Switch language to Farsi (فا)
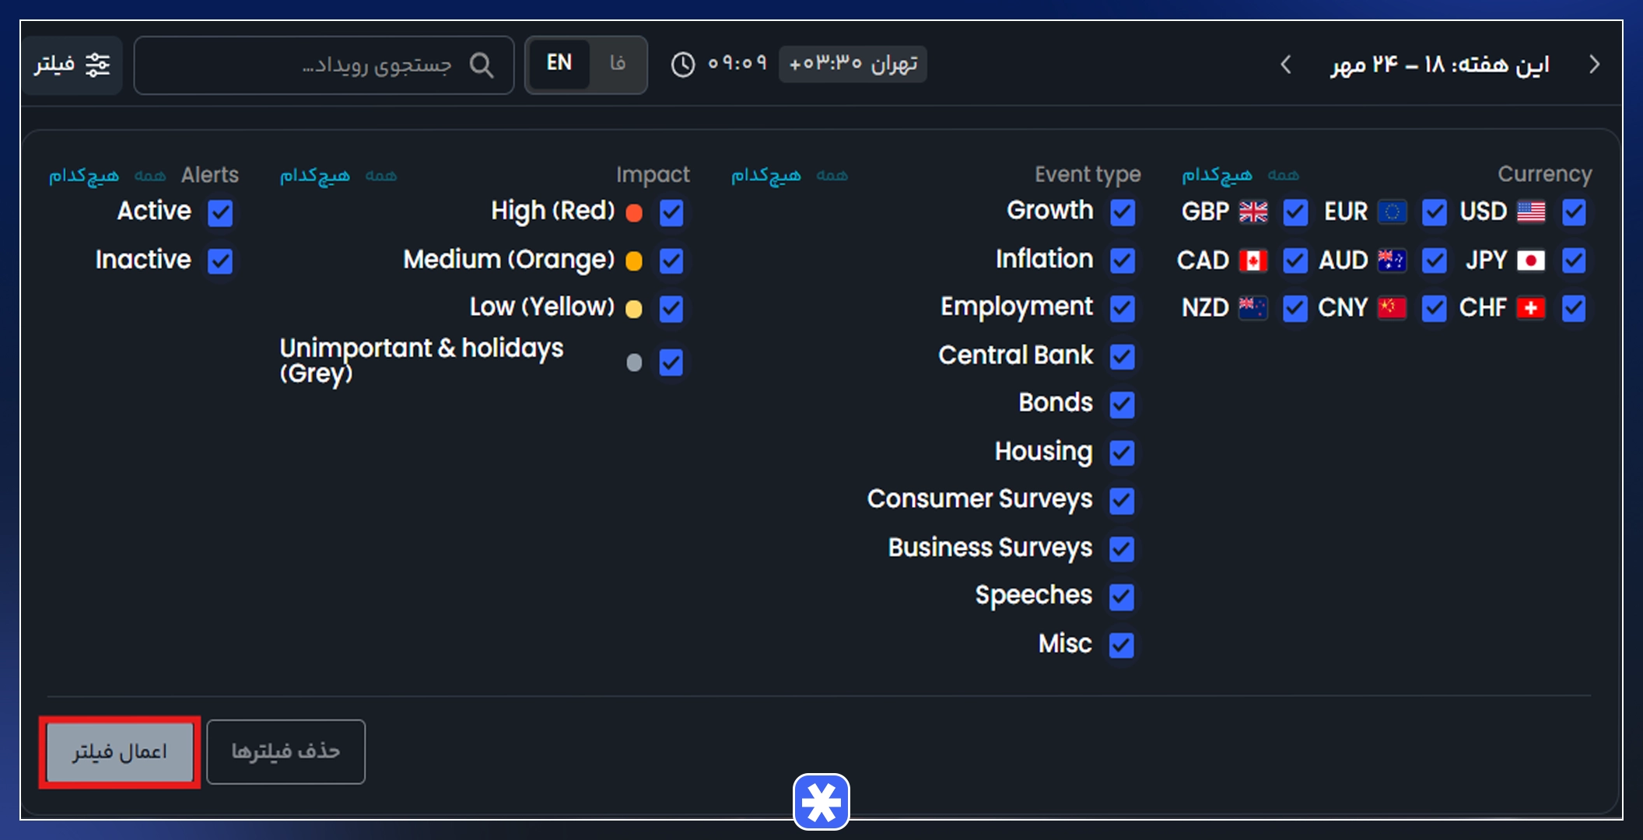The width and height of the screenshot is (1643, 840). (x=618, y=63)
